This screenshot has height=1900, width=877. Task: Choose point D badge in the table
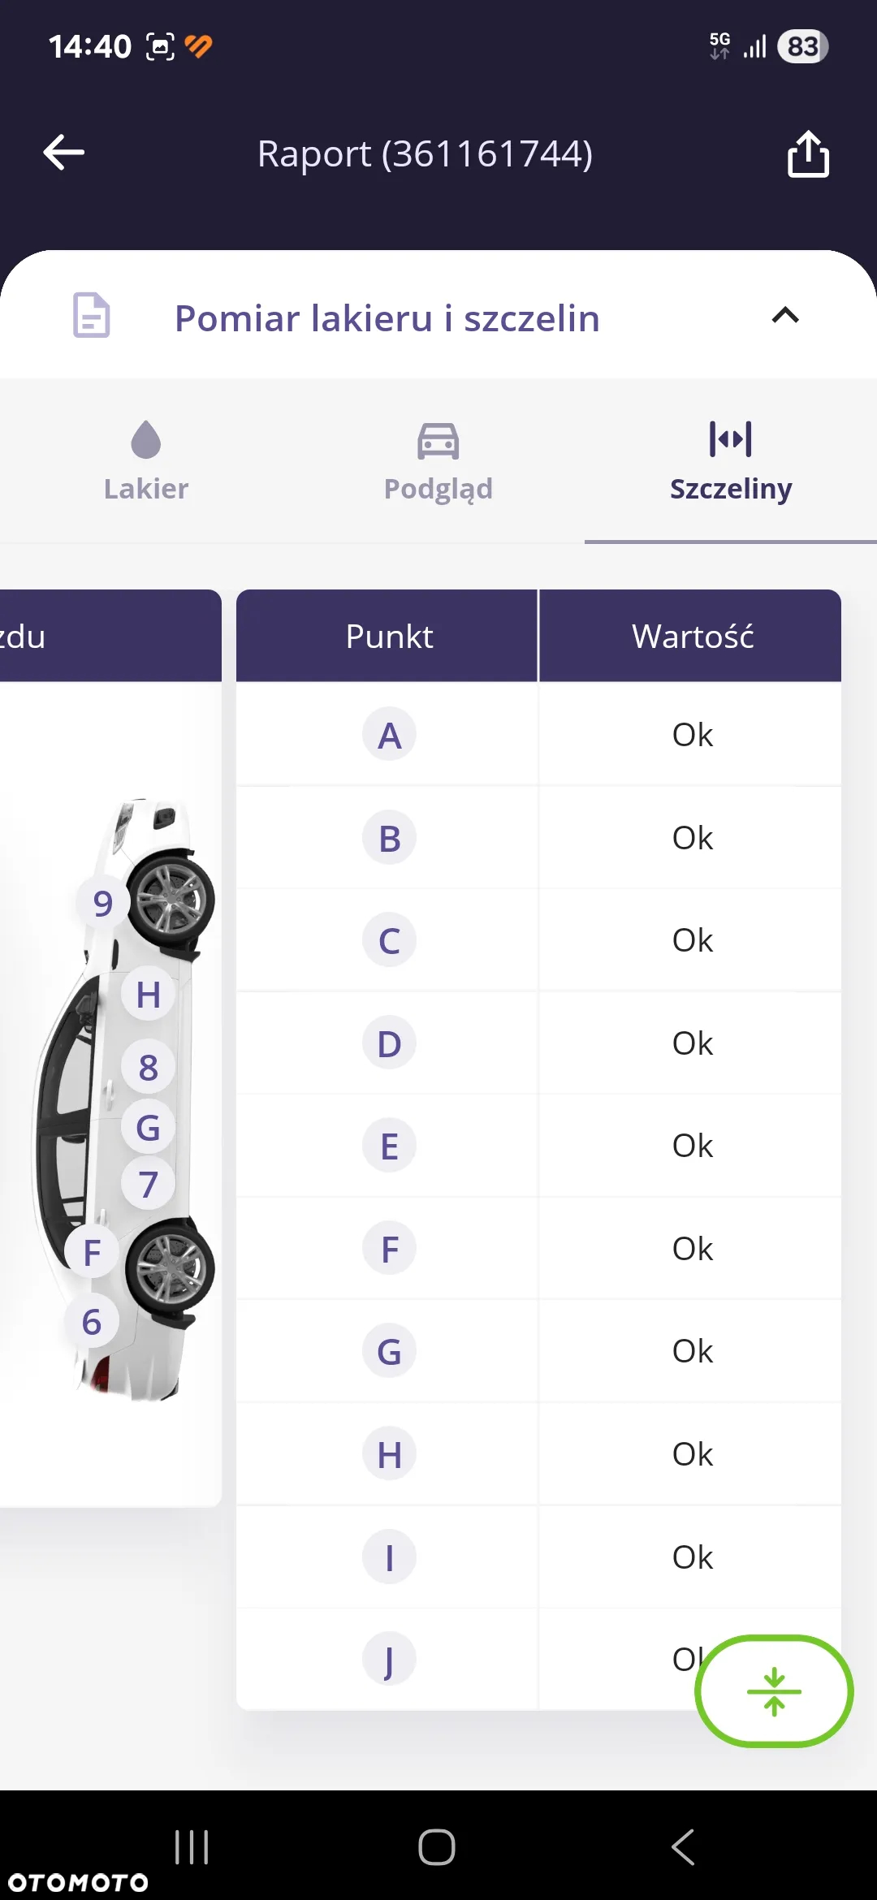(389, 1043)
